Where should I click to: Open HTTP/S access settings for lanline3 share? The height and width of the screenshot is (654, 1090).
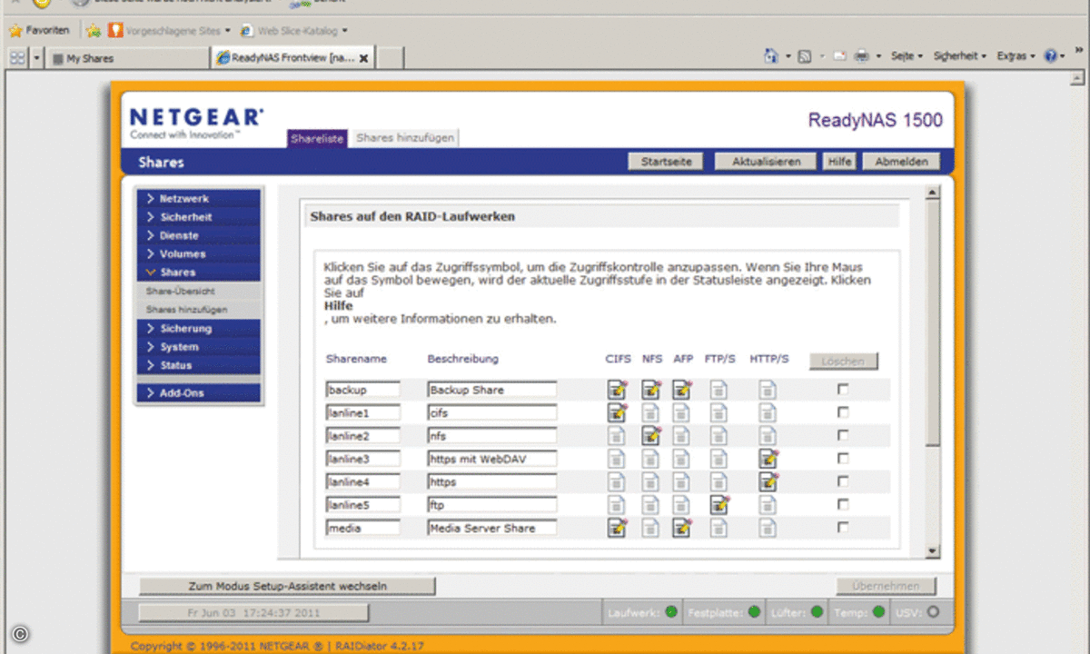click(769, 459)
